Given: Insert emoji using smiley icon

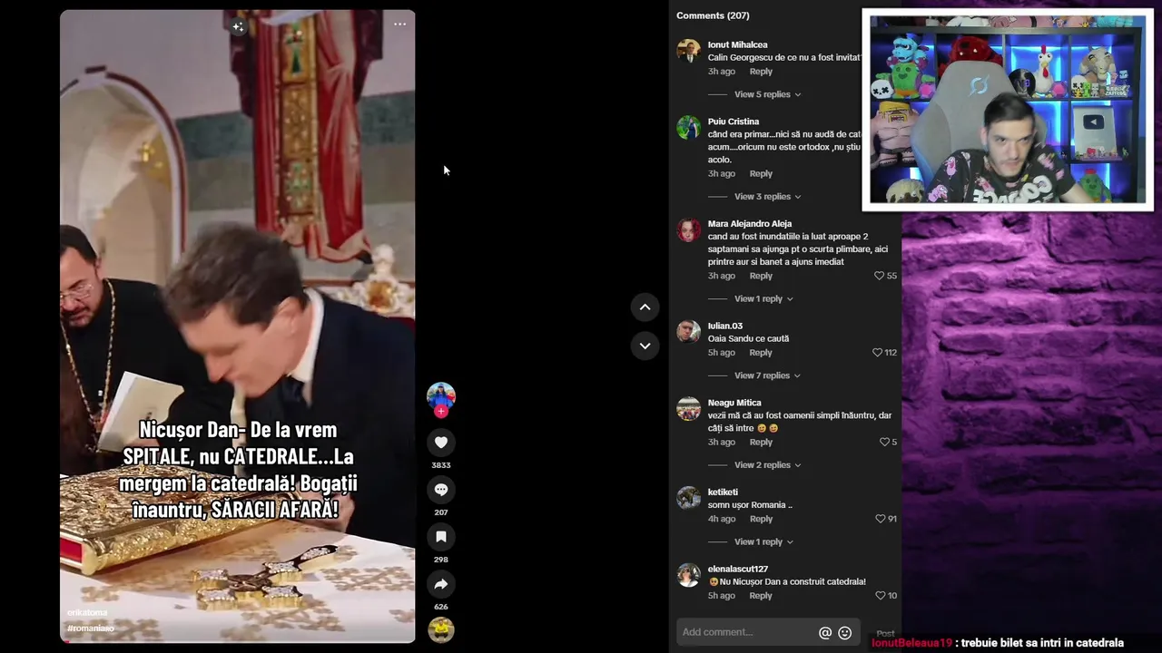Looking at the screenshot, I should pos(844,633).
